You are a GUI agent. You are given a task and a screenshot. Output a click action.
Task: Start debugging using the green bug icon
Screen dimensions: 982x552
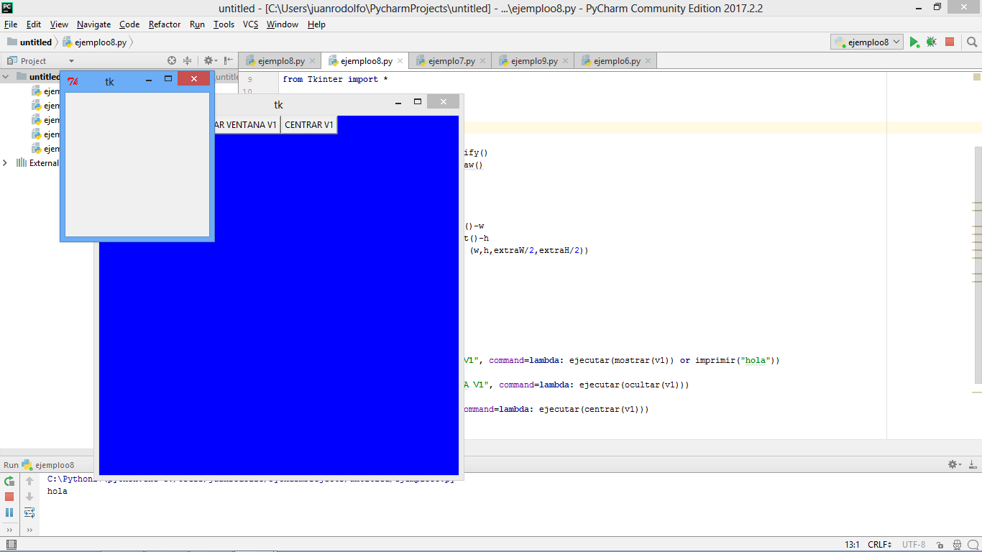(931, 42)
